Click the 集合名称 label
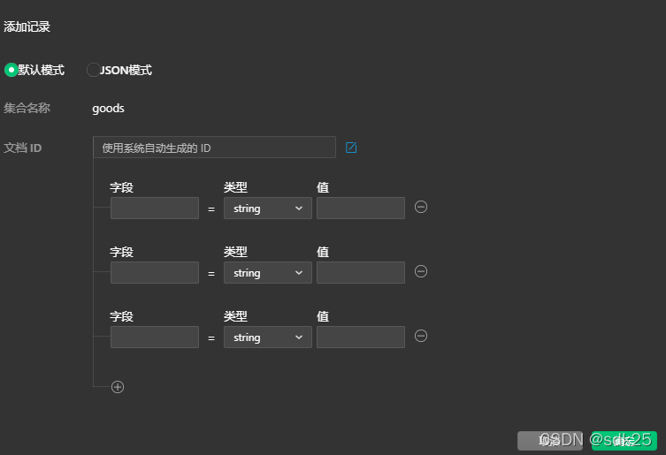 pos(27,108)
